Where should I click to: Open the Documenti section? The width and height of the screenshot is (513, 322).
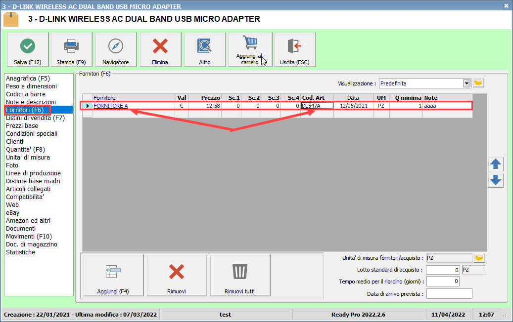point(21,228)
